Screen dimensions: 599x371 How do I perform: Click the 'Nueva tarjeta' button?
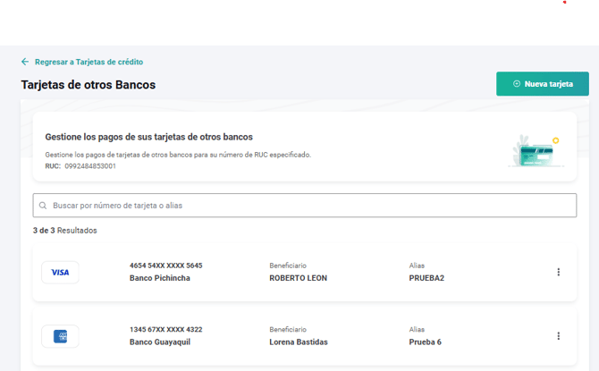click(542, 84)
